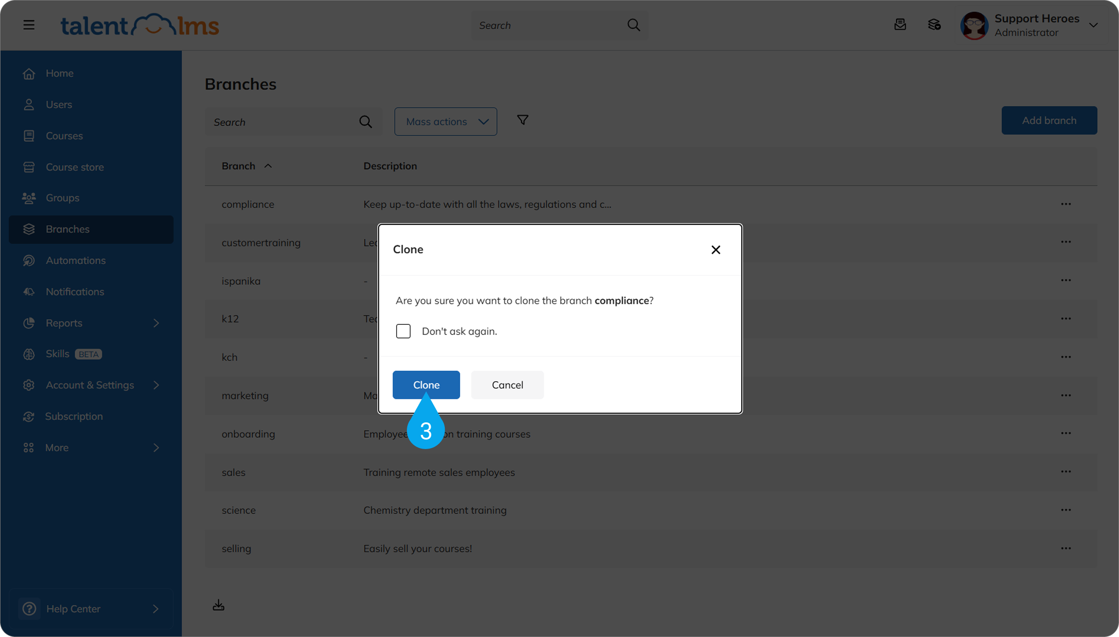This screenshot has height=637, width=1119.
Task: Click the compliance branch name
Action: click(248, 204)
